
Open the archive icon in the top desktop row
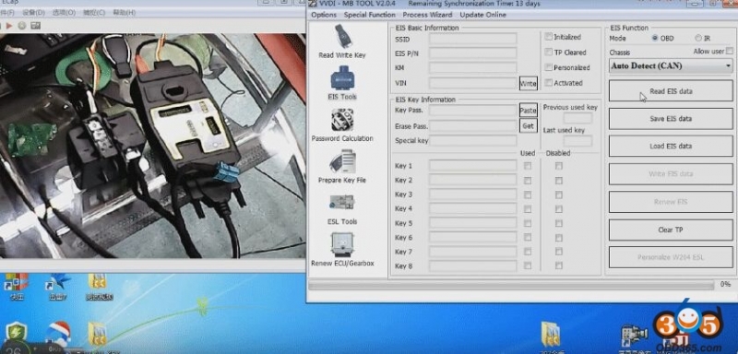[x=98, y=281]
